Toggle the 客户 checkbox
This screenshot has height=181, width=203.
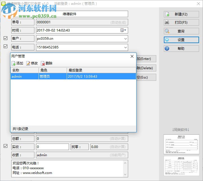tap(5, 38)
